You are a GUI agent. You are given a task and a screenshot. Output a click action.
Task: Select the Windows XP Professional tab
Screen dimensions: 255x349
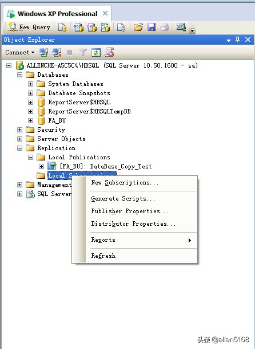point(58,14)
